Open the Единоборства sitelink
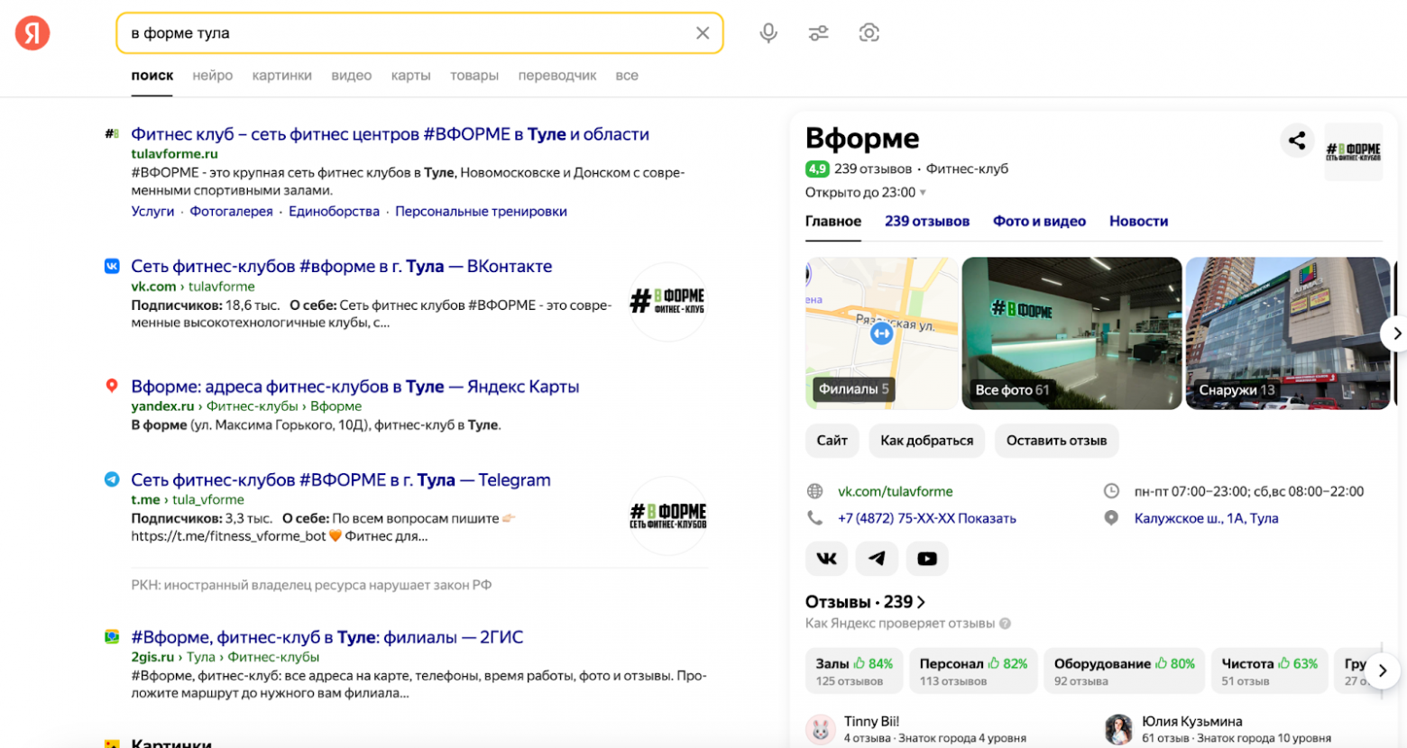This screenshot has height=748, width=1407. tap(335, 211)
